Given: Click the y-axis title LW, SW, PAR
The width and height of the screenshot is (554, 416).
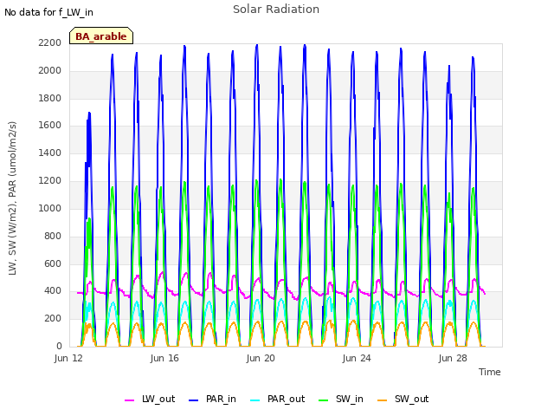Looking at the screenshot, I should coord(13,198).
